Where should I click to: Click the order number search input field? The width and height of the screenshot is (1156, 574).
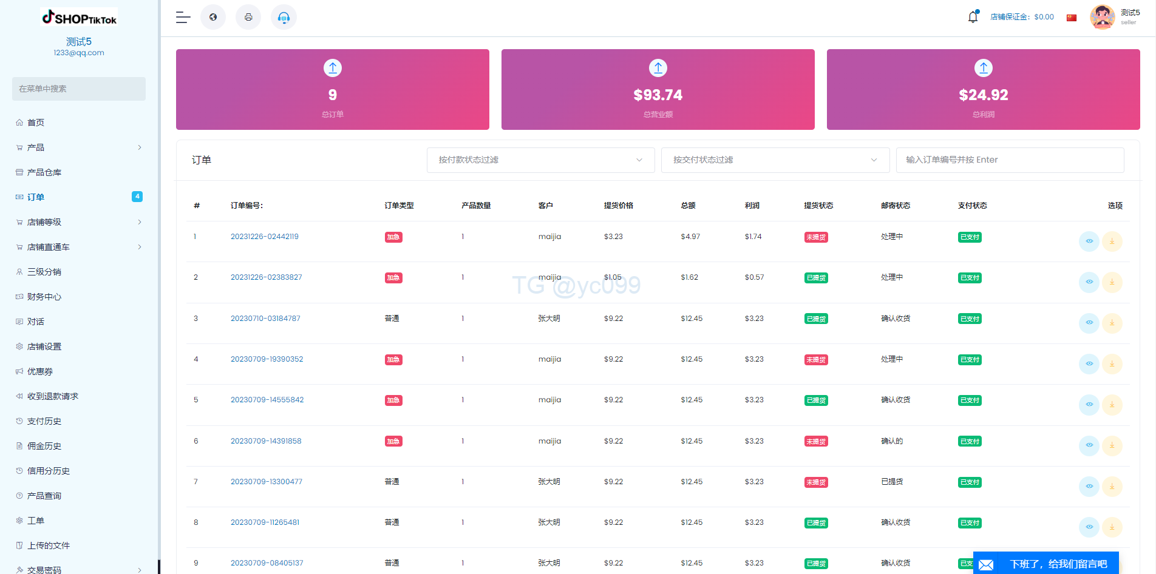point(1010,160)
